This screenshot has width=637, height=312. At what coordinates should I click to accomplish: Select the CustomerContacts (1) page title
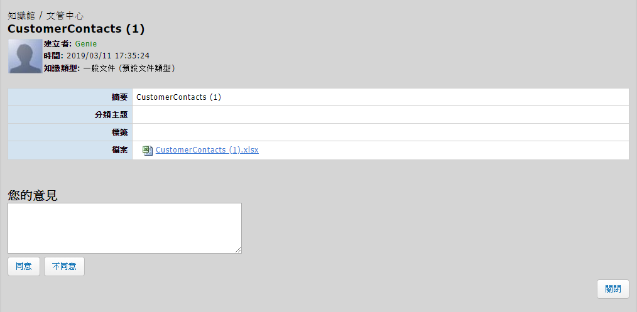point(76,29)
